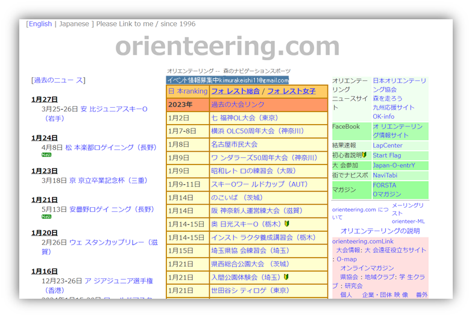Open 奥日光スキーO（栃木） link
Screen dimensions: 472x318
[246, 224]
